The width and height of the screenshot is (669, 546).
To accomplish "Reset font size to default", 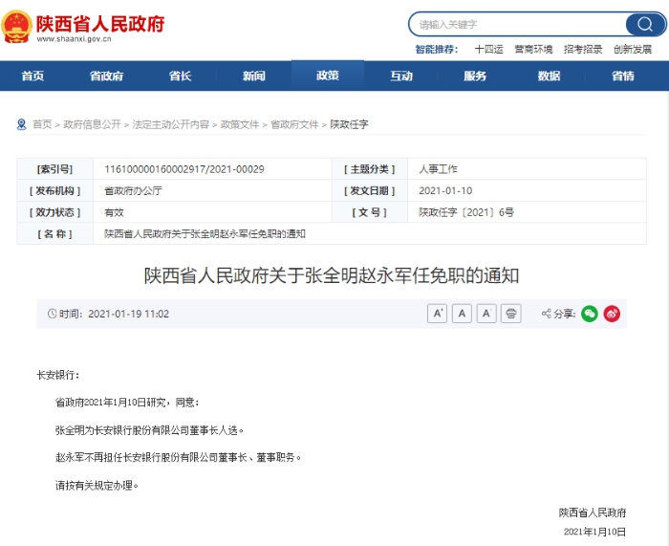I will [462, 314].
